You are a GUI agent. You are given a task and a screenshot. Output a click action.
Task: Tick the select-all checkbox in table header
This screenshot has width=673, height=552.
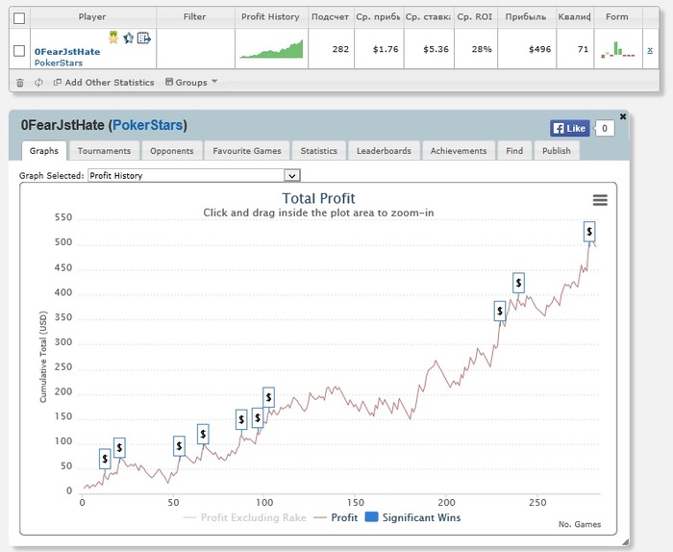coord(19,18)
